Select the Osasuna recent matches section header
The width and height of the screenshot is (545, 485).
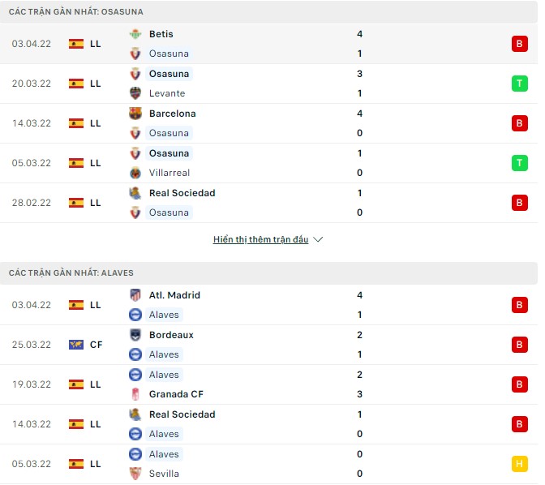coord(76,12)
